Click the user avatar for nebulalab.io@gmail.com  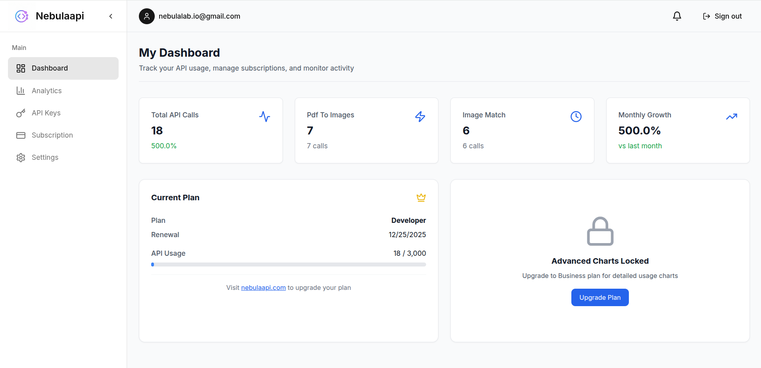[146, 16]
